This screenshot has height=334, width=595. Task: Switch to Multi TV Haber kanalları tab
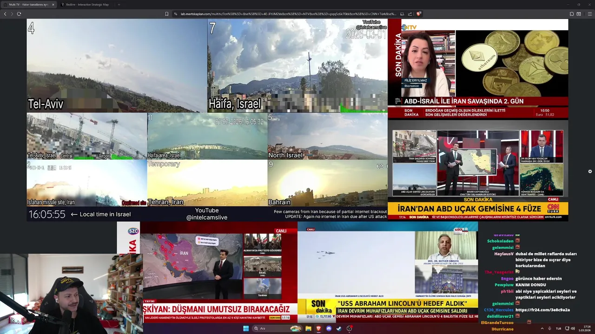point(29,5)
